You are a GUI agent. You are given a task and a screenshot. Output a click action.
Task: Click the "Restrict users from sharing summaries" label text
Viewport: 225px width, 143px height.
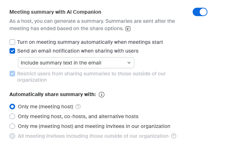click(x=91, y=74)
